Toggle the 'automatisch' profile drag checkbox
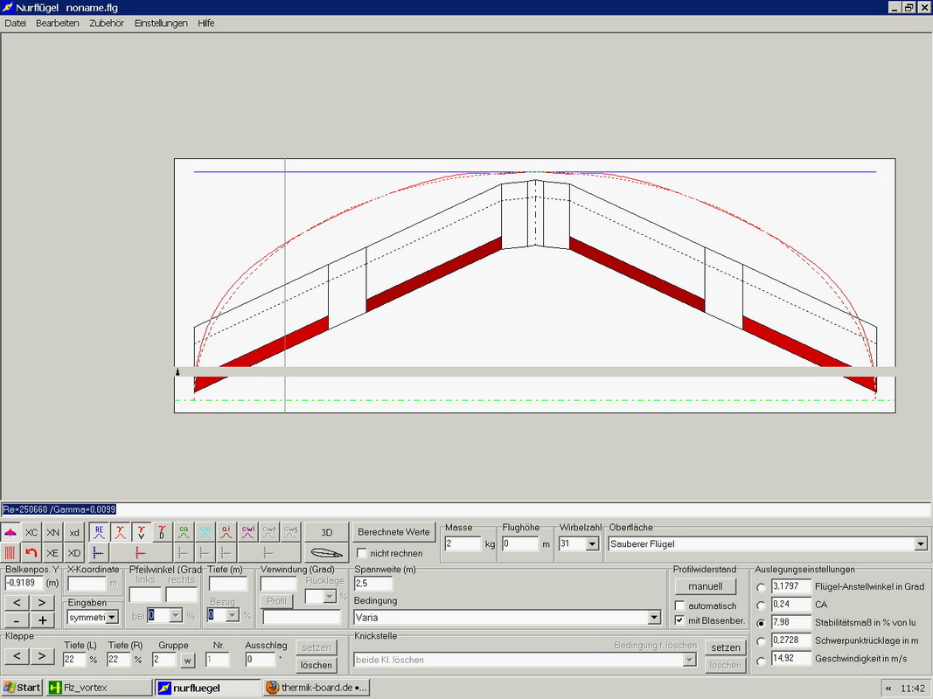Image resolution: width=933 pixels, height=699 pixels. click(680, 606)
